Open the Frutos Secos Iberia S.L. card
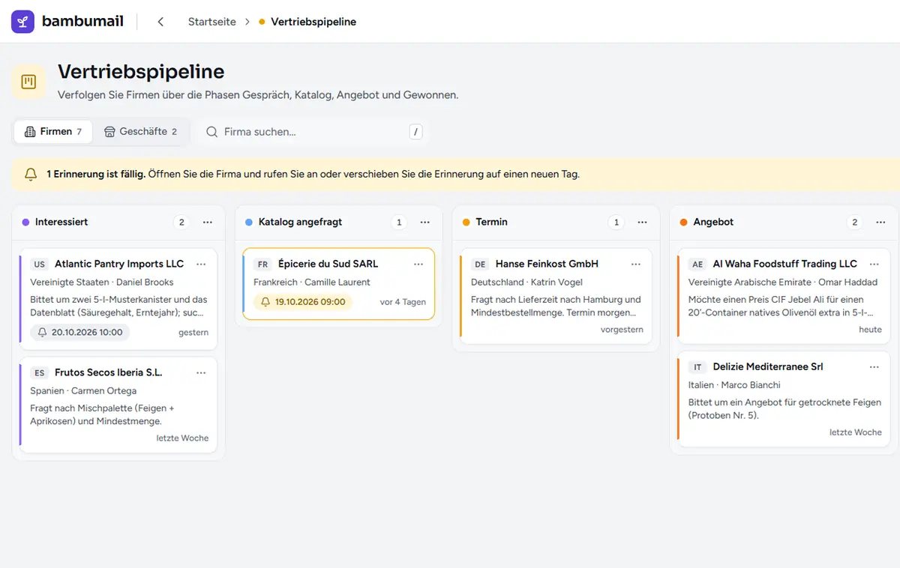 (118, 405)
